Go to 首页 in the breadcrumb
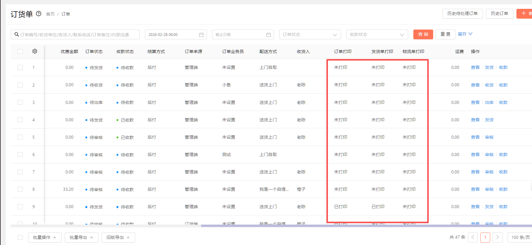Screen dimensions: 532x245 tap(50, 14)
